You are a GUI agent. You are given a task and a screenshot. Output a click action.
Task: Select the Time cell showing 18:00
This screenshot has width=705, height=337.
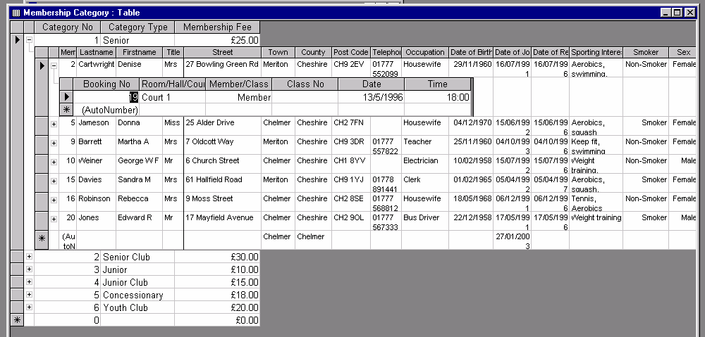tap(437, 97)
